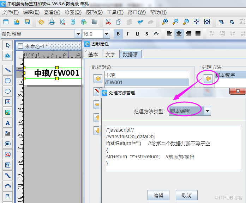This screenshot has height=203, width=246.
Task: Open document settings gear icon
Action: click(41, 22)
